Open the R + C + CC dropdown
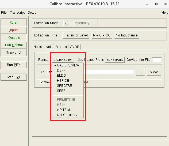 (x=102, y=35)
